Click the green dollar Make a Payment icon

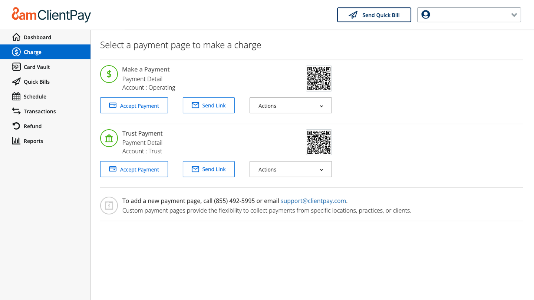[109, 74]
